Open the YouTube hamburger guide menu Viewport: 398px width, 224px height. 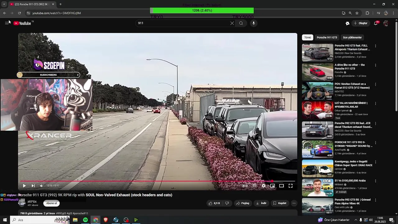tap(7, 23)
